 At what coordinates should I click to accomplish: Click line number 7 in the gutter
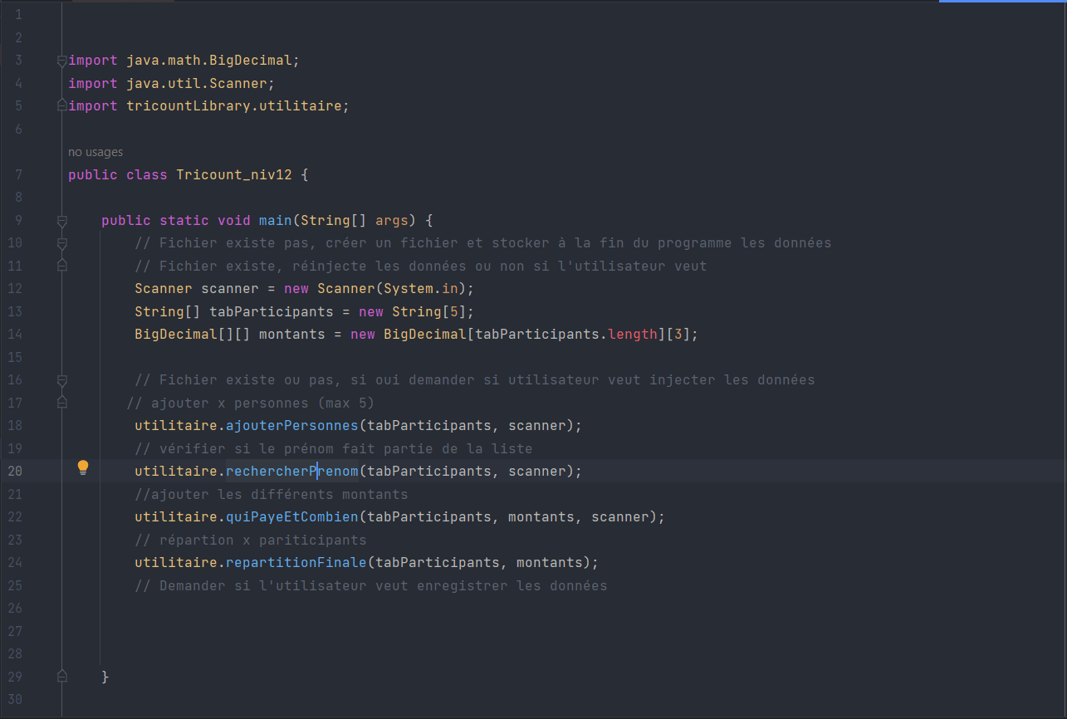pos(18,174)
